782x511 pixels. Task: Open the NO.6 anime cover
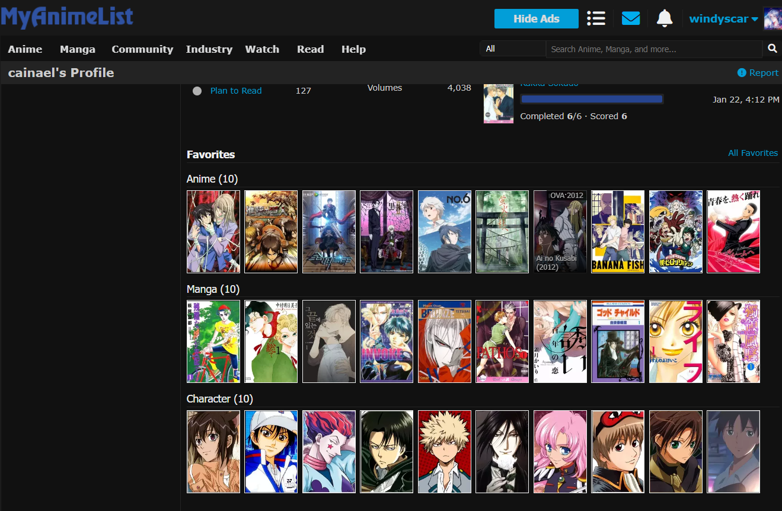pos(445,231)
